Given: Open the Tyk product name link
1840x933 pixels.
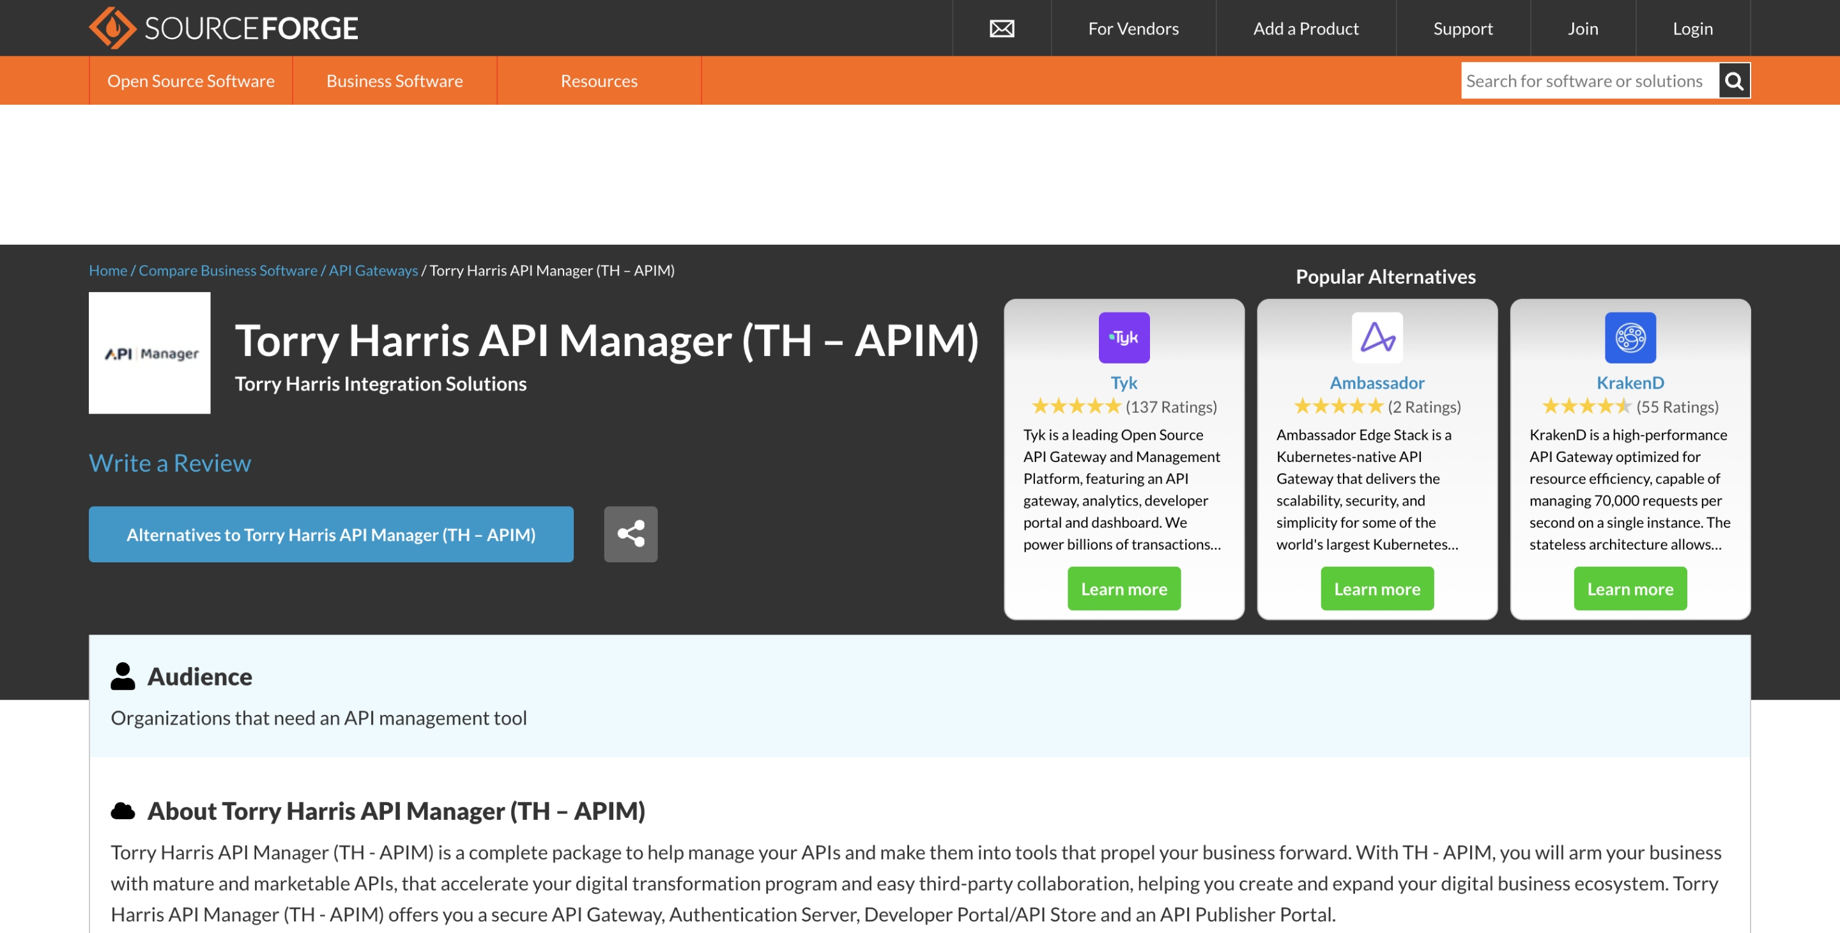Looking at the screenshot, I should click(x=1124, y=382).
